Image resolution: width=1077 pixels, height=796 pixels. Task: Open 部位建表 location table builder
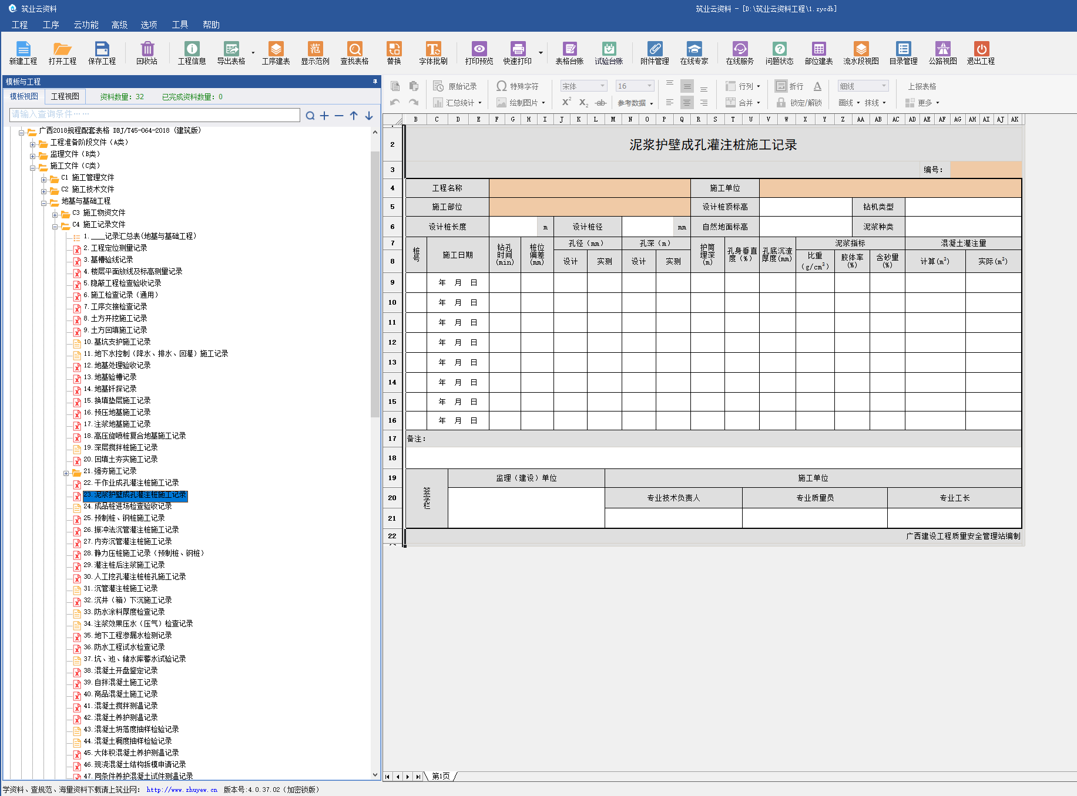point(818,53)
